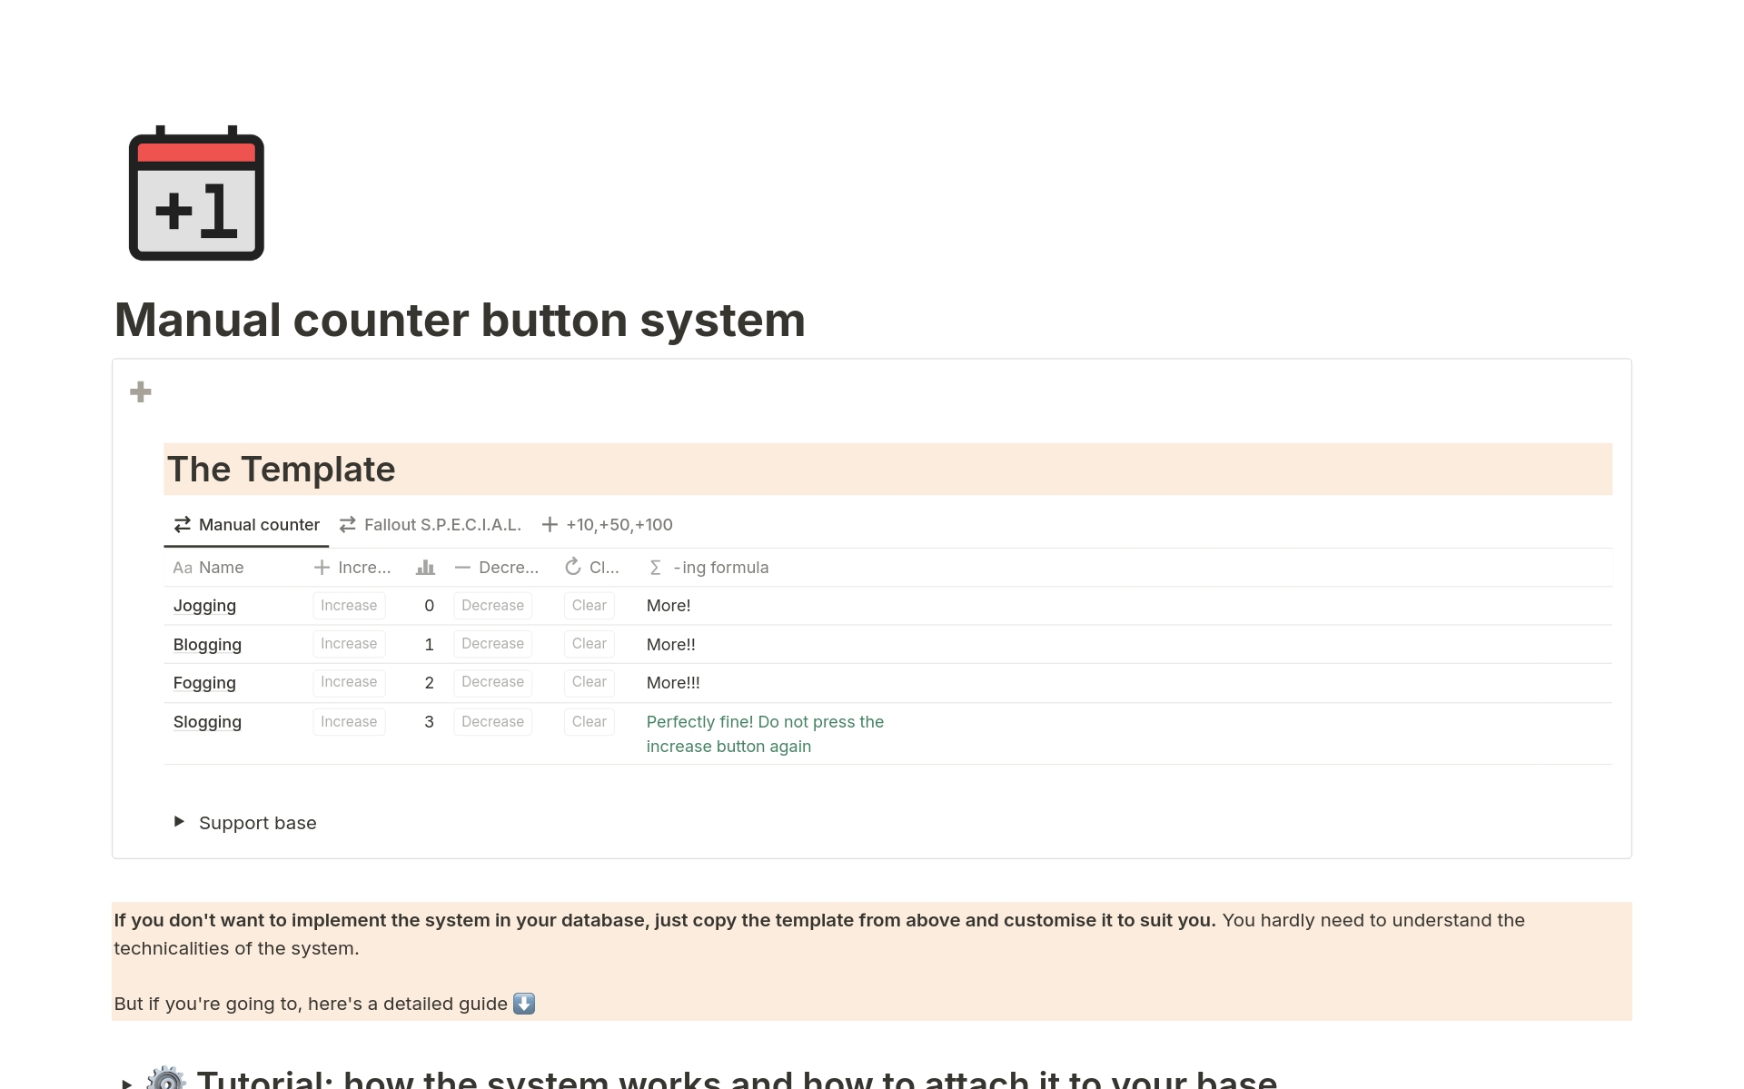Image resolution: width=1744 pixels, height=1089 pixels.
Task: Click the Aa Name column header
Action: [209, 568]
